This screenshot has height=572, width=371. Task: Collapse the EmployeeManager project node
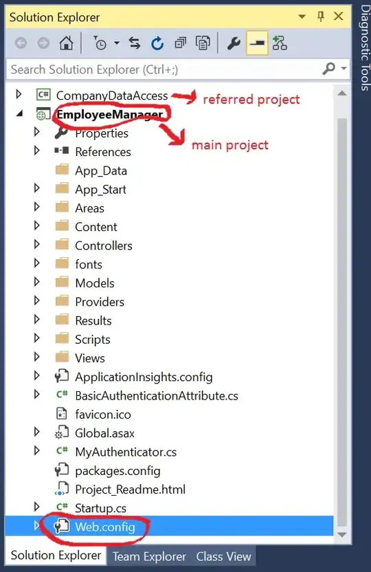[20, 114]
